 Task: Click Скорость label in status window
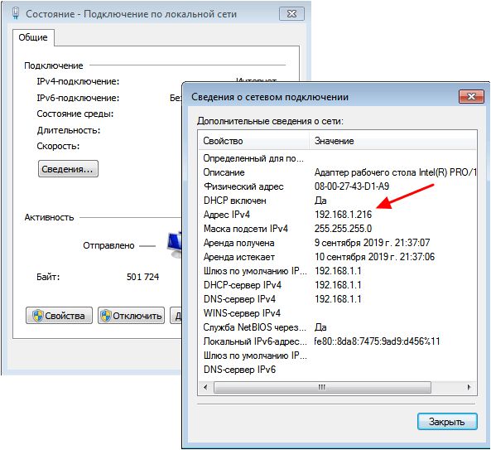coord(58,146)
